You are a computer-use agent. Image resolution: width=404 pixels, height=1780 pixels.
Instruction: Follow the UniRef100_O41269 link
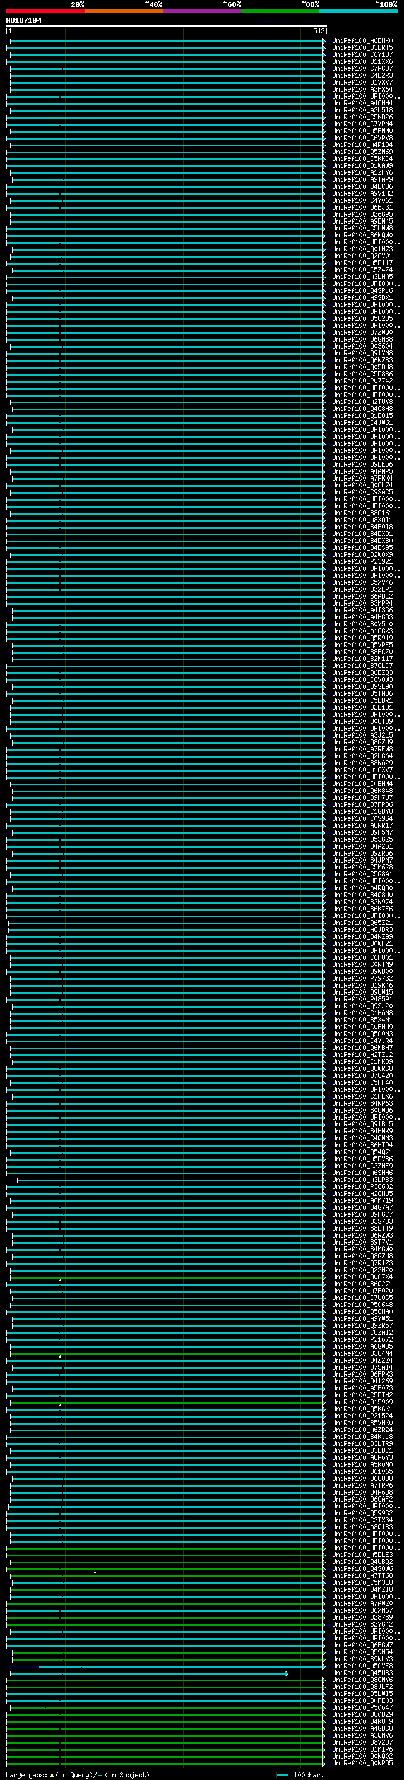(x=362, y=1382)
